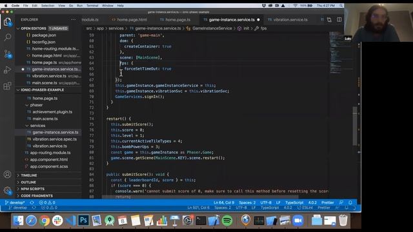Click the UTF-8 encoding in top status bar

click(266, 202)
